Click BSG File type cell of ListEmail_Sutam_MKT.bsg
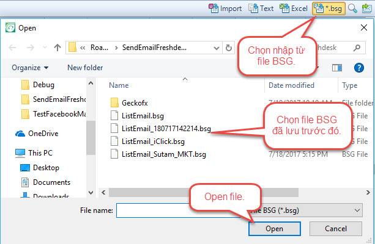 (x=355, y=154)
